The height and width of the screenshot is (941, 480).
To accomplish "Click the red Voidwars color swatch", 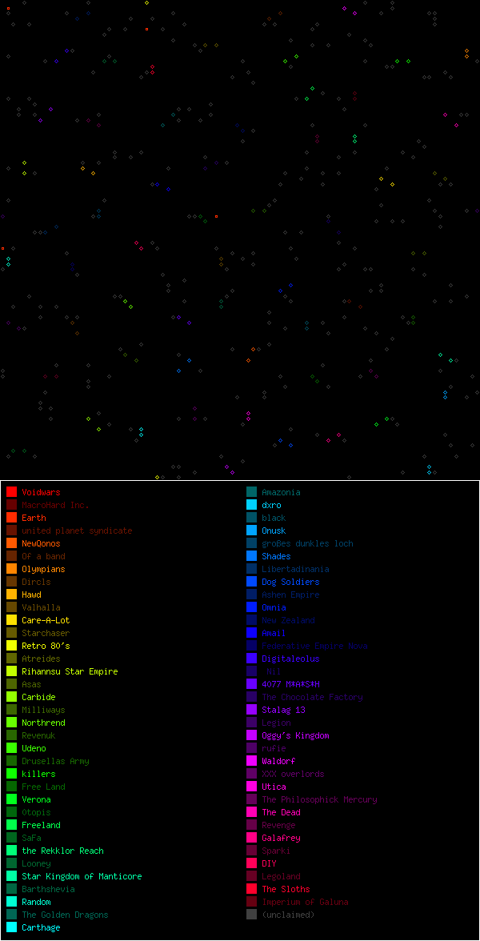I will tap(11, 492).
